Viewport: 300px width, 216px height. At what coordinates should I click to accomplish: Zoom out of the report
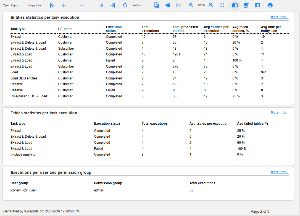pos(191,5)
